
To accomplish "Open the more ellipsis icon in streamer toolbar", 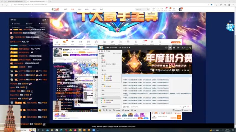I will click(160, 42).
